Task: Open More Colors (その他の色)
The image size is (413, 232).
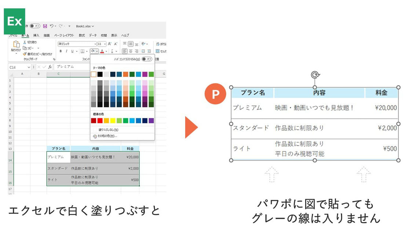Action: click(122, 136)
